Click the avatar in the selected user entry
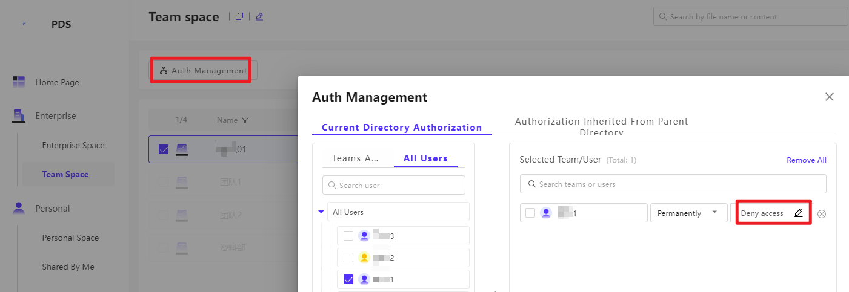849x292 pixels. (546, 213)
